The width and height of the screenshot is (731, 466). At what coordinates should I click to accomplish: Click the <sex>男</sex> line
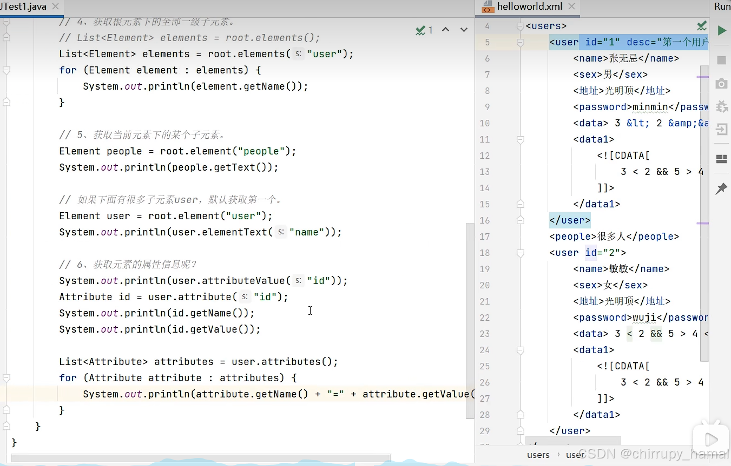(610, 75)
